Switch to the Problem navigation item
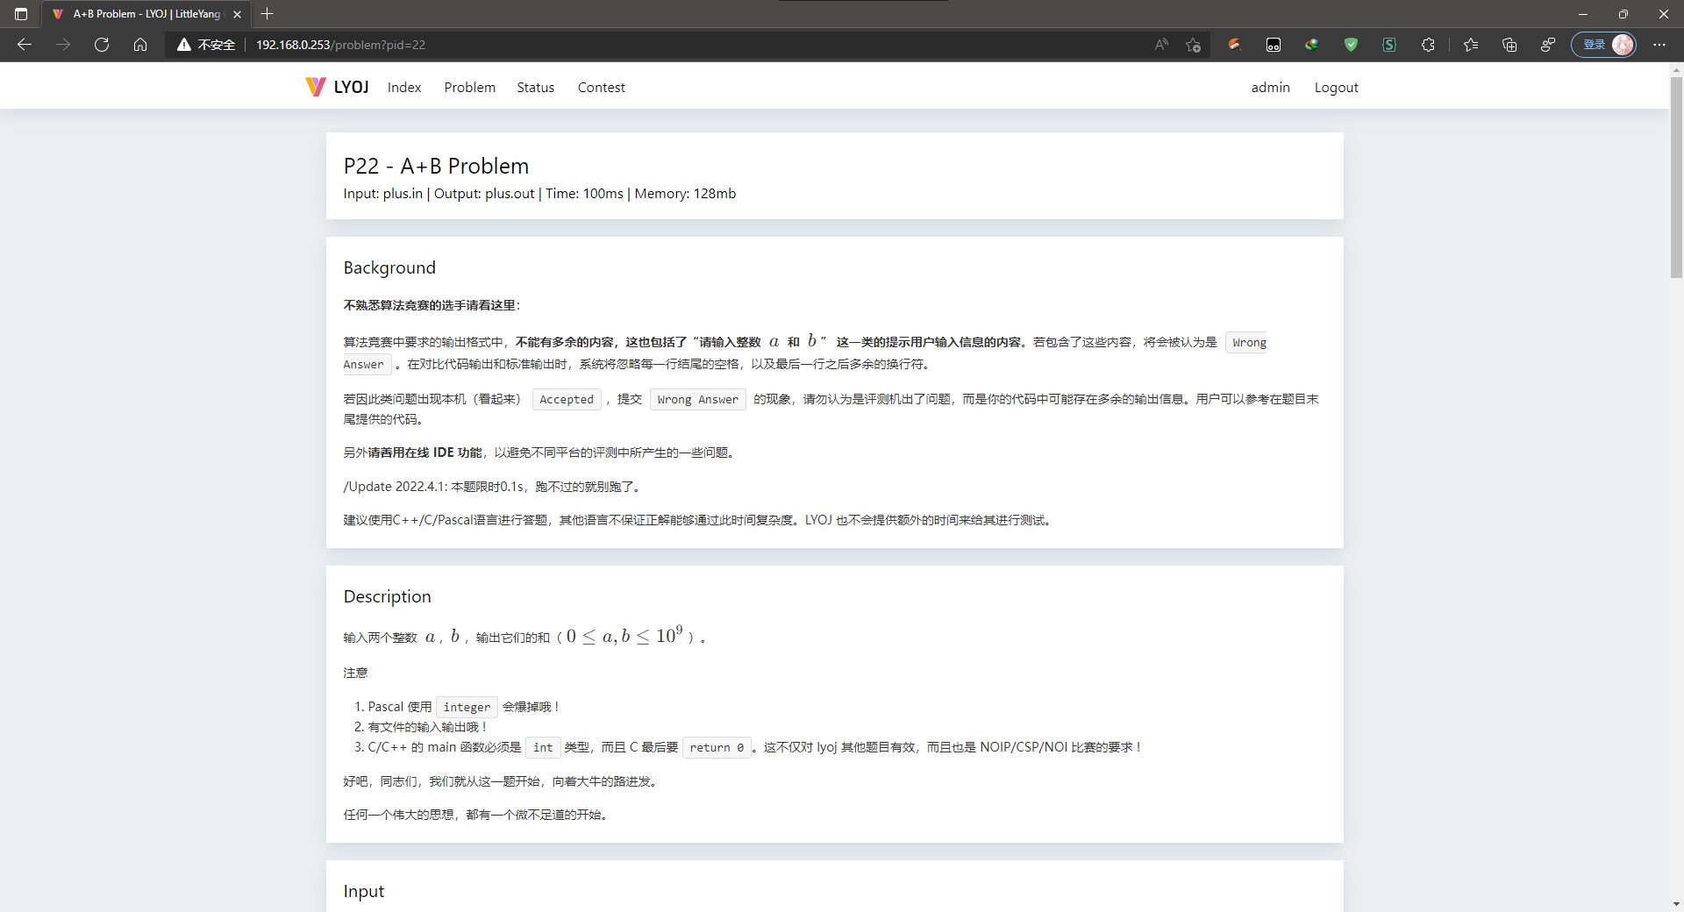Viewport: 1684px width, 912px height. 469,87
